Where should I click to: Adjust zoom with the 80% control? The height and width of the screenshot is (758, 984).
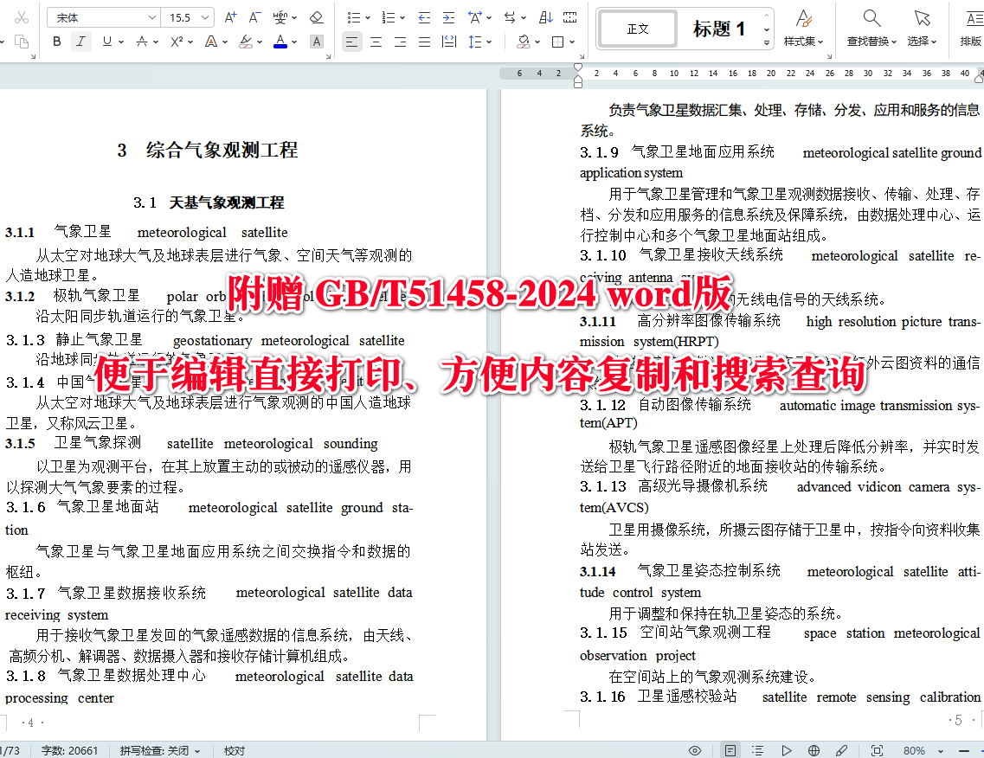pyautogui.click(x=915, y=751)
